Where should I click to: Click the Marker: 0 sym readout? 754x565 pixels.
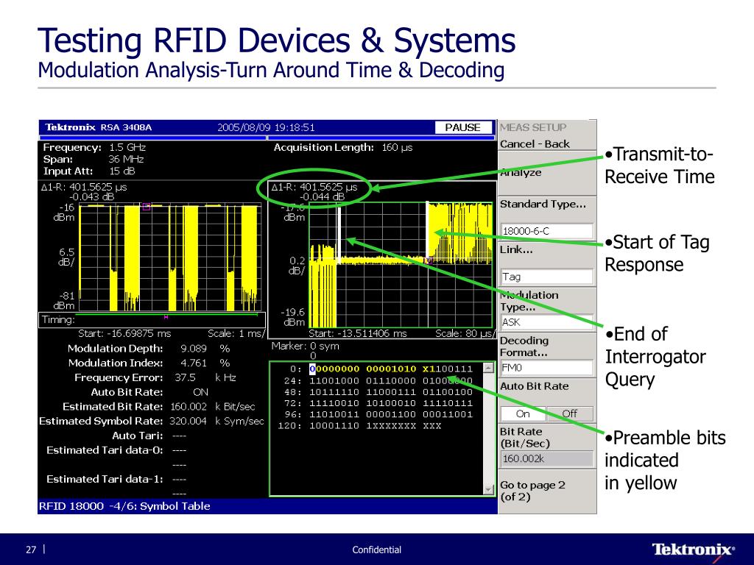point(305,346)
